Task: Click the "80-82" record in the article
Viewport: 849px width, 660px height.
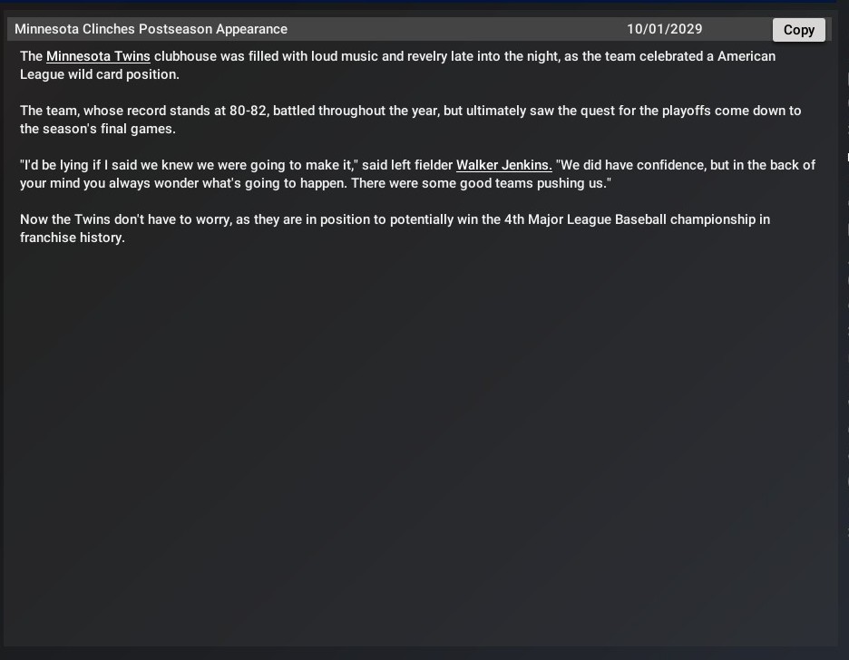Action: 249,111
